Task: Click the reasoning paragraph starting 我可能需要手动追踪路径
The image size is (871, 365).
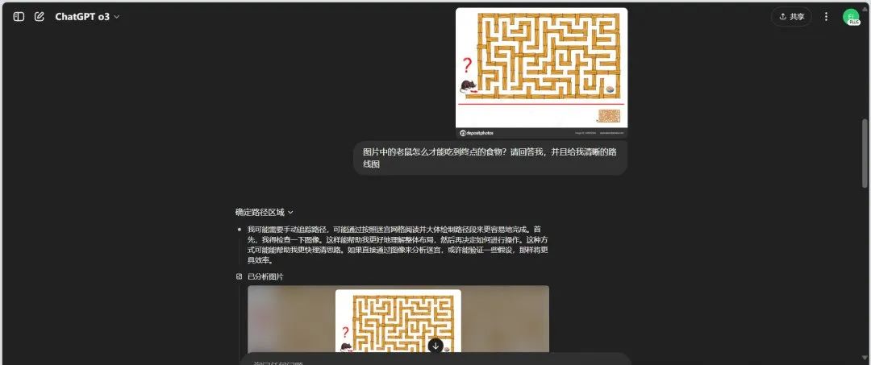Action: click(398, 245)
